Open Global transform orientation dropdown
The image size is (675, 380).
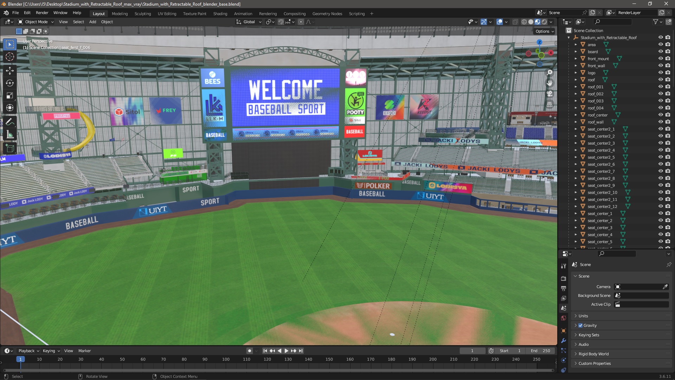point(249,22)
